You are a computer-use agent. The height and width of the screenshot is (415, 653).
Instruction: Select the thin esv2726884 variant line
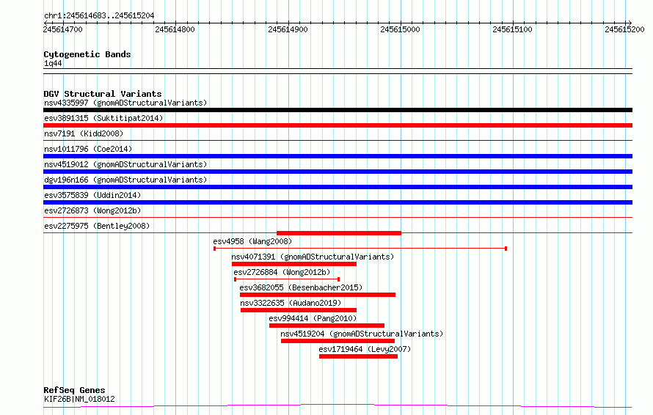[x=287, y=279]
